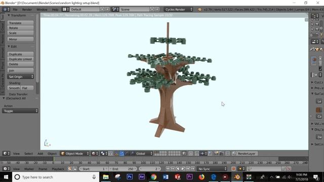Select Flat shading
This screenshot has width=324, height=182.
(x=27, y=88)
